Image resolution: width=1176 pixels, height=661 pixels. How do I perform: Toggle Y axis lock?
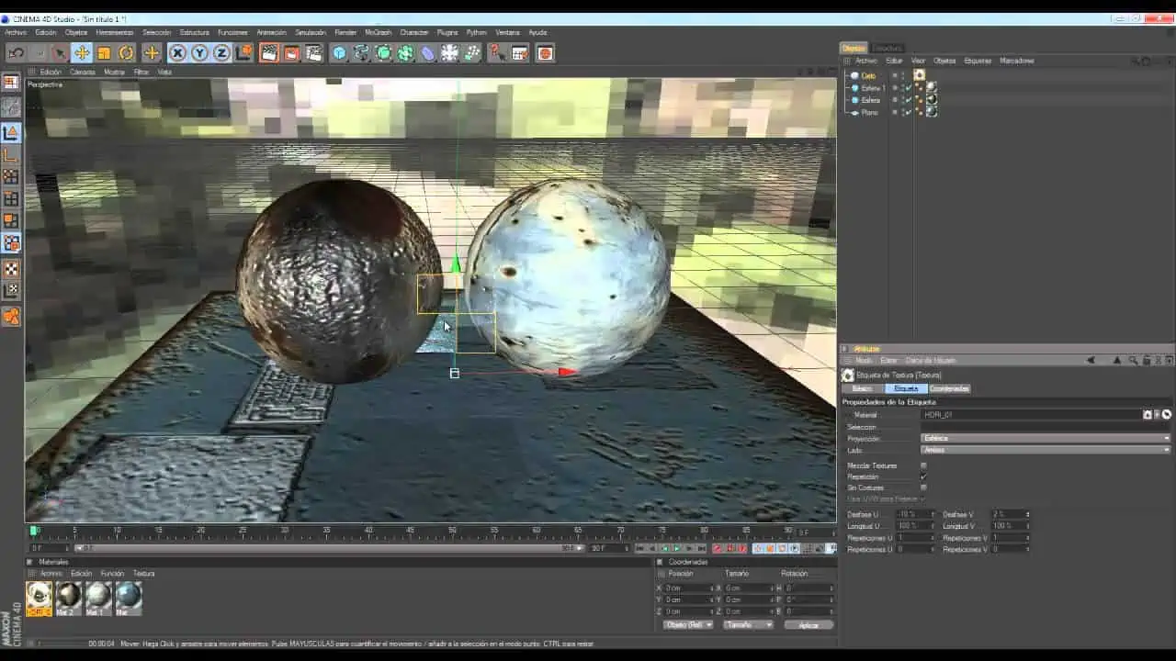click(199, 53)
